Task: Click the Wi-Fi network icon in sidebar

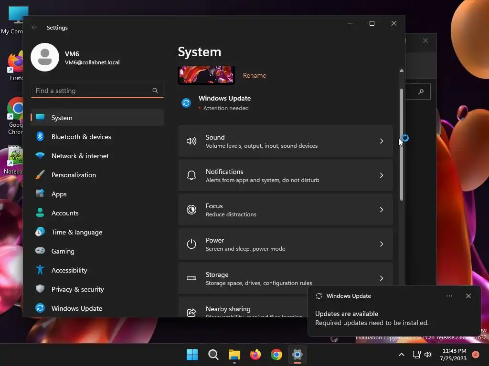Action: tap(40, 155)
